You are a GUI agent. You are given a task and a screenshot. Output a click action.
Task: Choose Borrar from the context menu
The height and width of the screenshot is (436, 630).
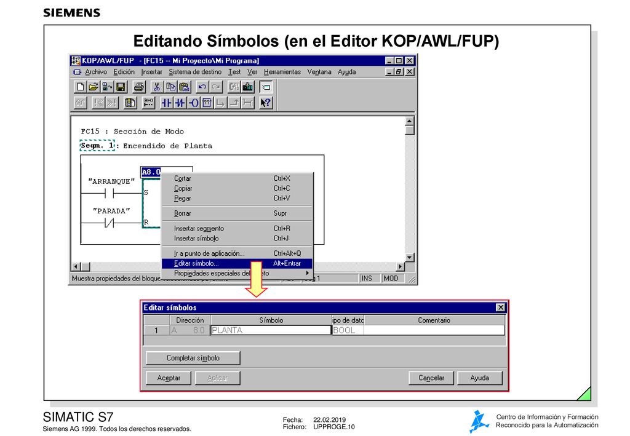click(x=237, y=213)
